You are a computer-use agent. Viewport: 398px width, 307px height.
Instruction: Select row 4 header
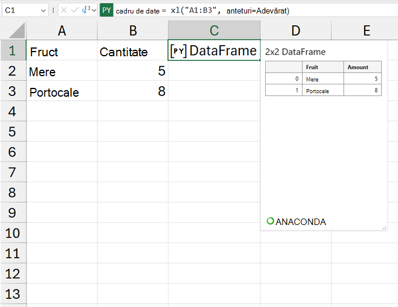pyautogui.click(x=13, y=111)
